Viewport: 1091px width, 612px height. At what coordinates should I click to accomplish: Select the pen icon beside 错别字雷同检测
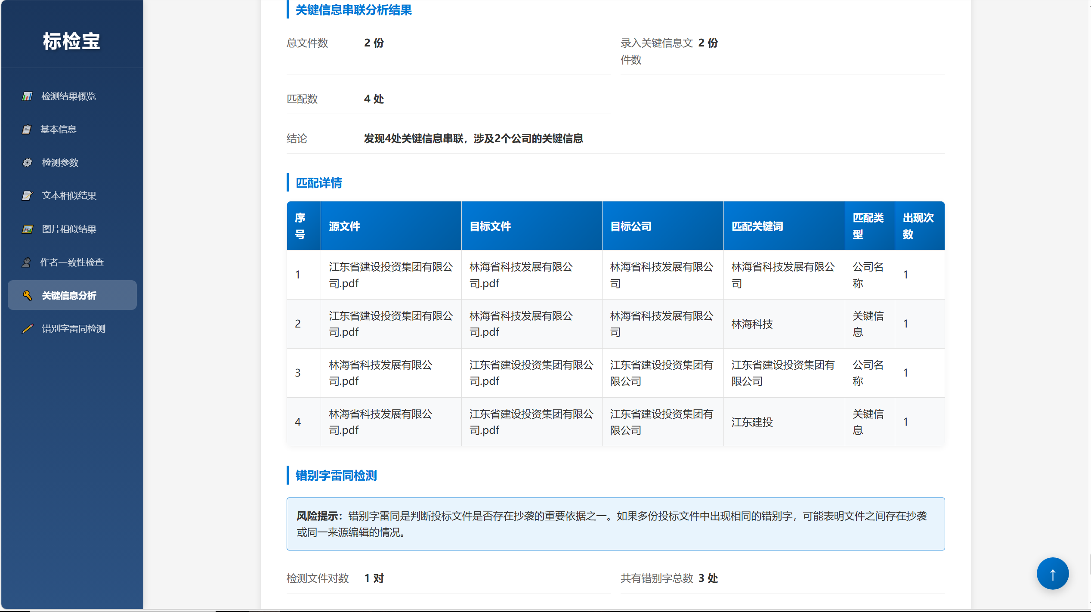27,329
